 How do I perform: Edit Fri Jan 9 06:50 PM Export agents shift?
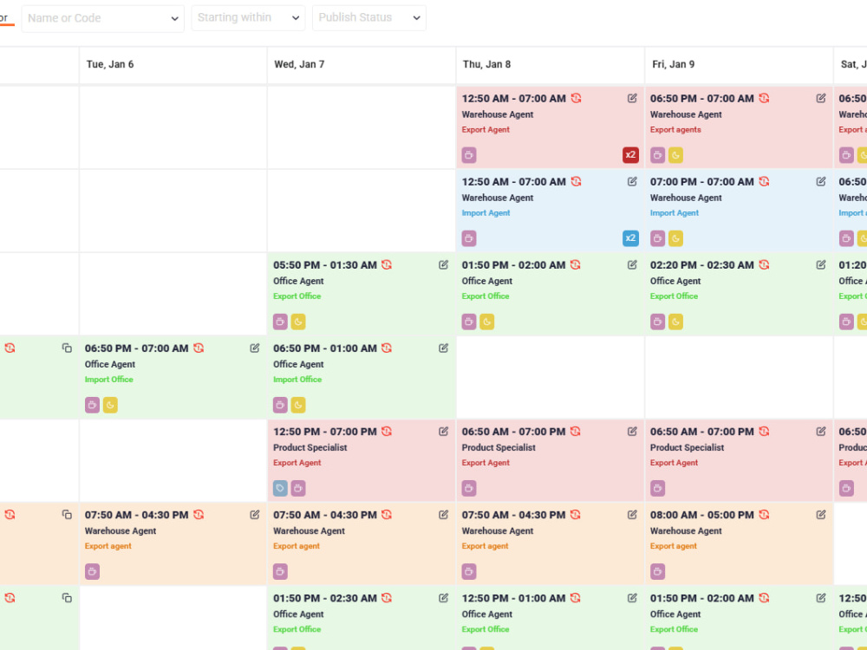(820, 99)
